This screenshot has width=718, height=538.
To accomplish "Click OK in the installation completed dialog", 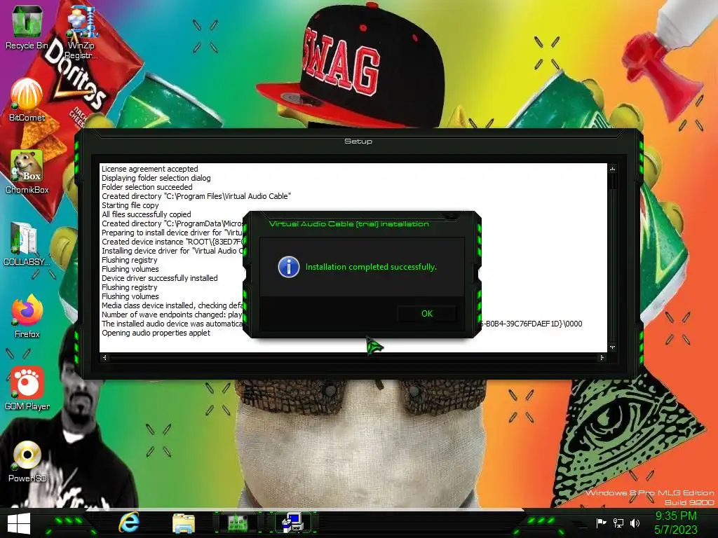I will coord(427,313).
